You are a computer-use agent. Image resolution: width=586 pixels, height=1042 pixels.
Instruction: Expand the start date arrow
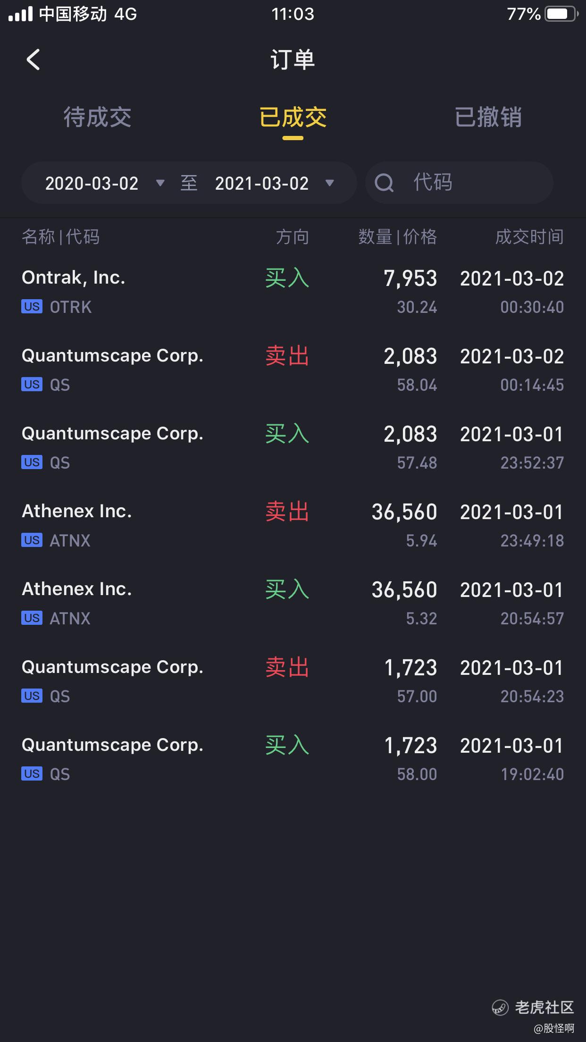click(x=160, y=183)
